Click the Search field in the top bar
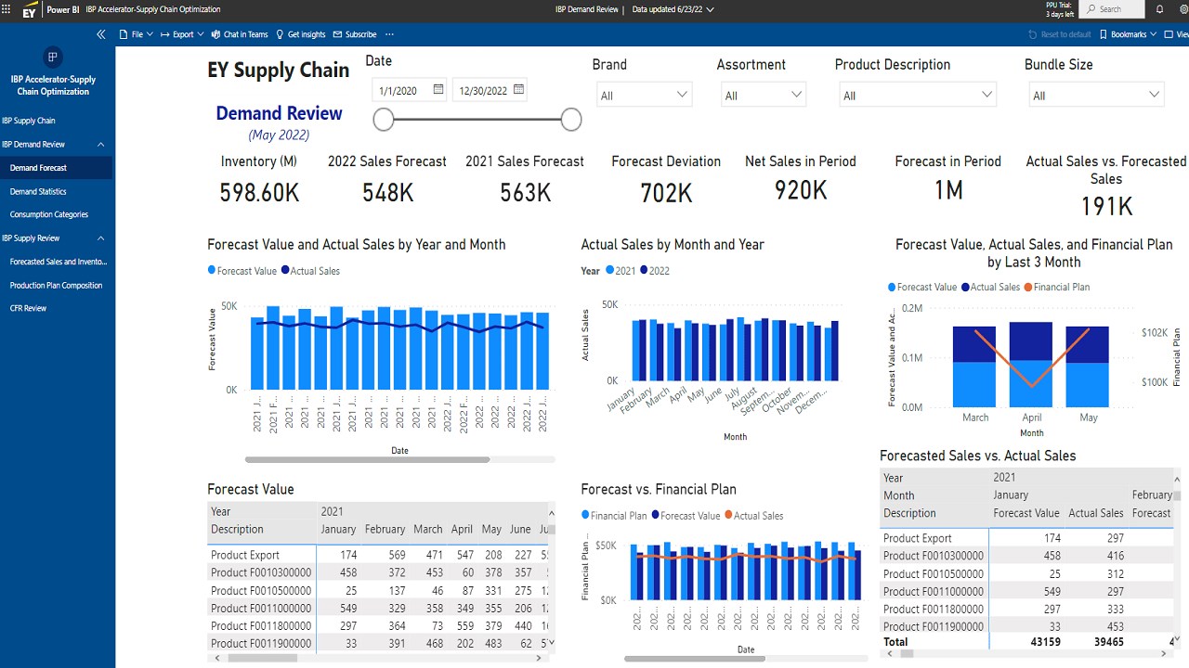Screen dimensions: 1189x668 coord(1111,11)
